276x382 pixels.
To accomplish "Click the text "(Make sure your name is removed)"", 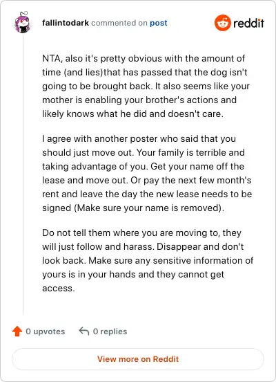I will (132, 208).
